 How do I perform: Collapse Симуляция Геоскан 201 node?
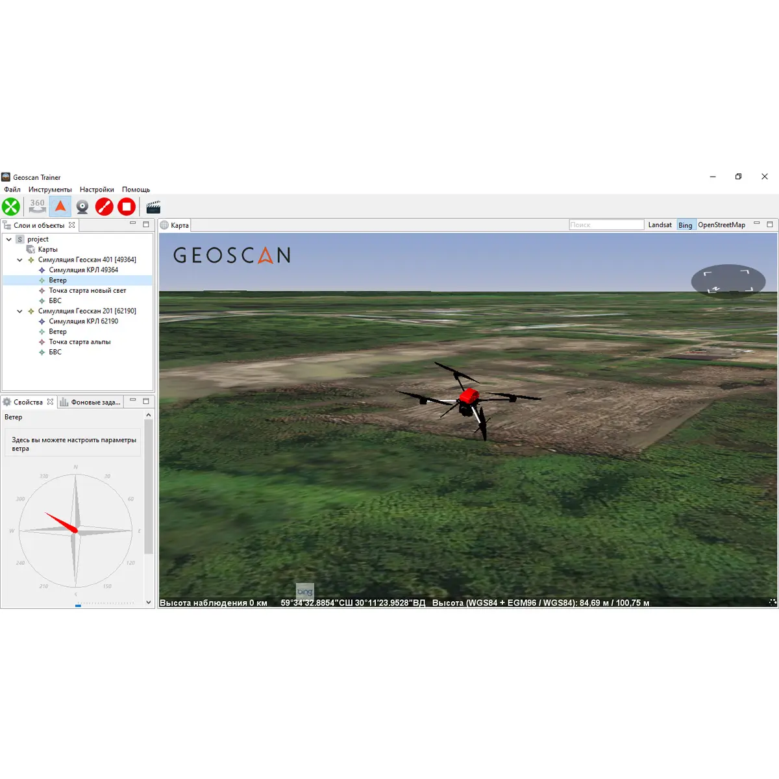point(19,312)
